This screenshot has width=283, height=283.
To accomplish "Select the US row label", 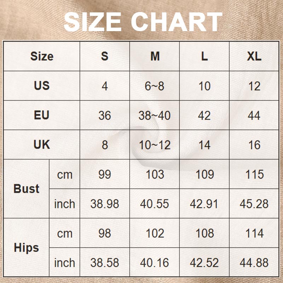I will (x=42, y=86).
